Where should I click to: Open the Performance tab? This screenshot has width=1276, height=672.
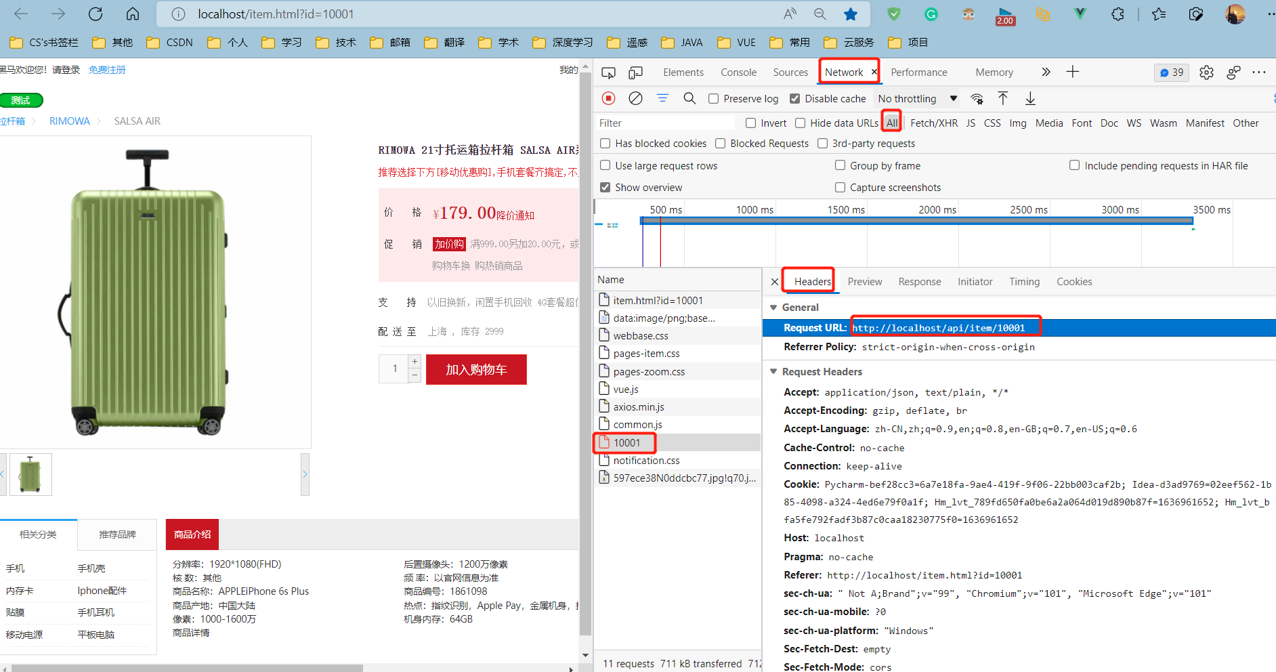pos(919,72)
